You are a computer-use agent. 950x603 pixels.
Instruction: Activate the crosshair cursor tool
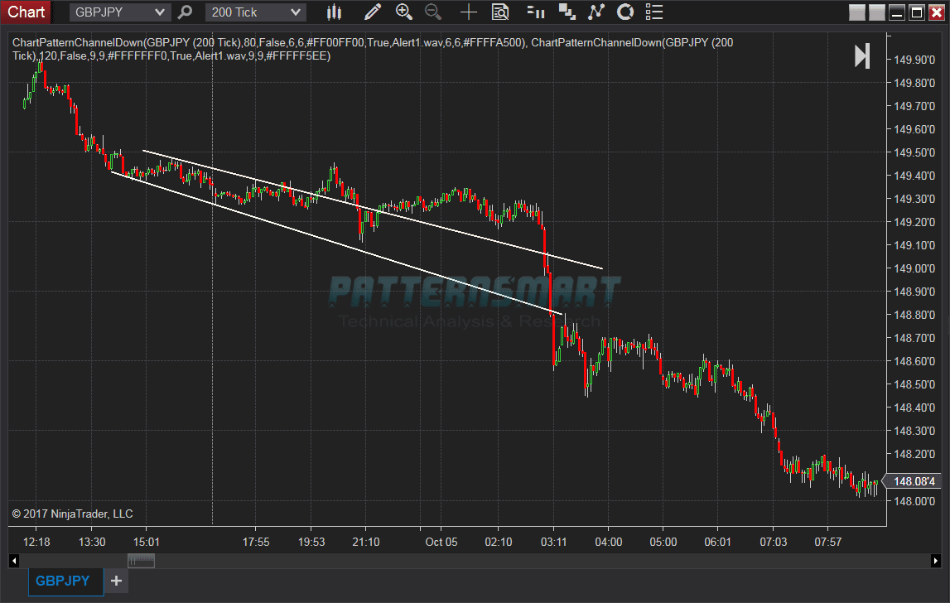468,12
